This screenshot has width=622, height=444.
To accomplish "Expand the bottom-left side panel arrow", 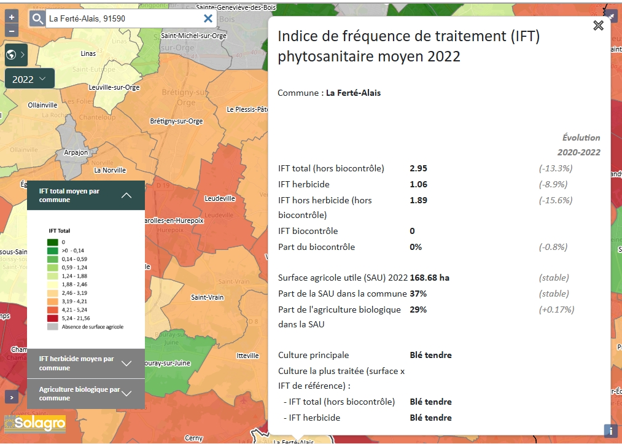I will coord(11,397).
